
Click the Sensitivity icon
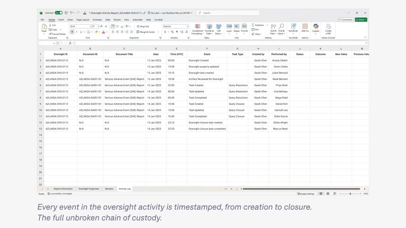(294, 26)
